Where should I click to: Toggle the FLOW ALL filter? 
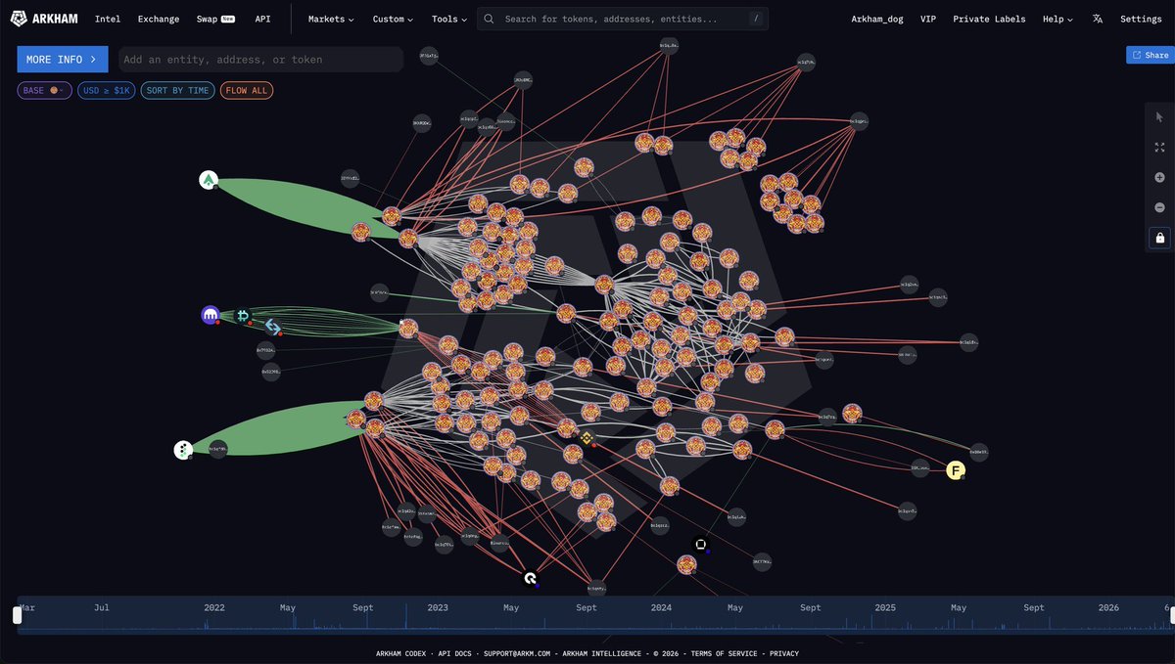247,90
